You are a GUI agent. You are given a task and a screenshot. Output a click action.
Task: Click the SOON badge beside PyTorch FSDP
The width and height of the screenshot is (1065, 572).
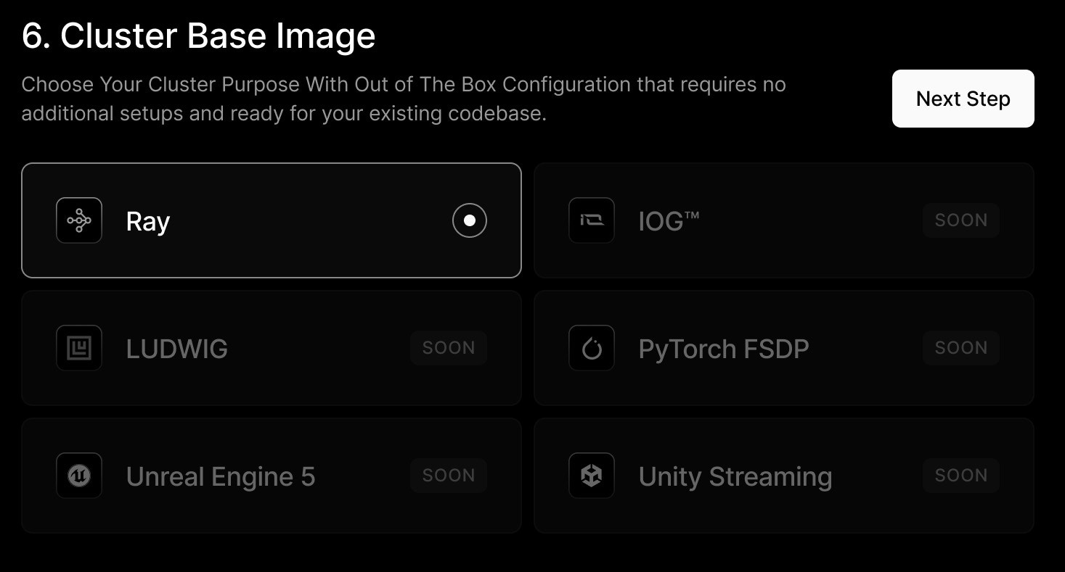pyautogui.click(x=961, y=348)
